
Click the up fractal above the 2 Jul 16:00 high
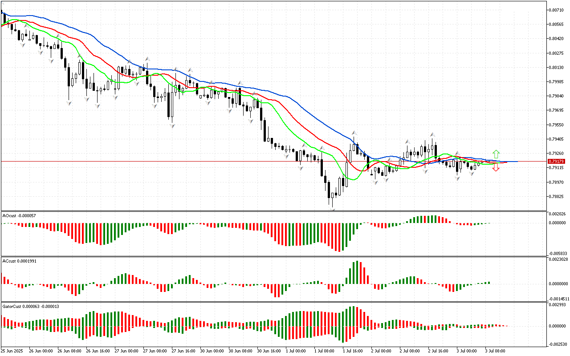pyautogui.click(x=432, y=133)
